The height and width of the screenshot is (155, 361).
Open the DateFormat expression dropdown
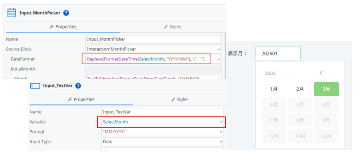point(219,59)
